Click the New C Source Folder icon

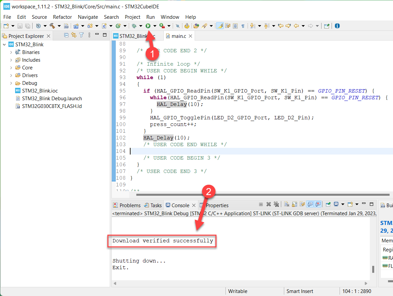90,26
